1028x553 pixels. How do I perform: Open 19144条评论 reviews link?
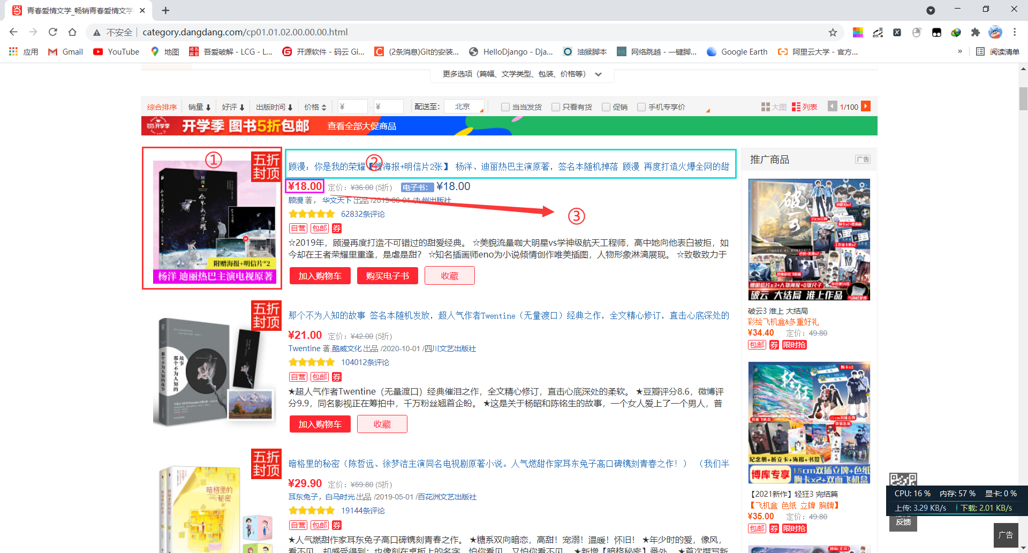(363, 511)
